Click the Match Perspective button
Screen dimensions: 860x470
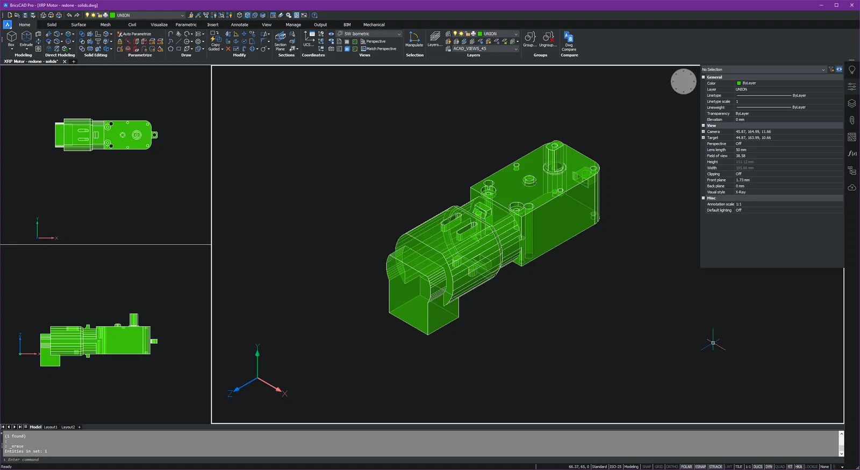pyautogui.click(x=378, y=49)
